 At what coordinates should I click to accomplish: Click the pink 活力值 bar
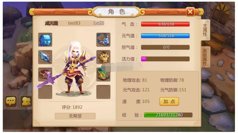click(x=165, y=59)
